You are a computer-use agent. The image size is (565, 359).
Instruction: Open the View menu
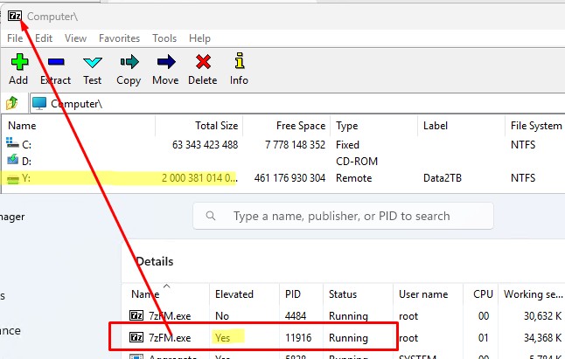[x=76, y=38]
